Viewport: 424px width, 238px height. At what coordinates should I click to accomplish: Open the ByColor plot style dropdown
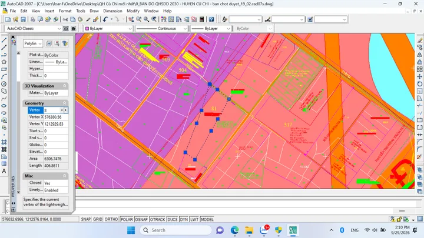tap(270, 28)
